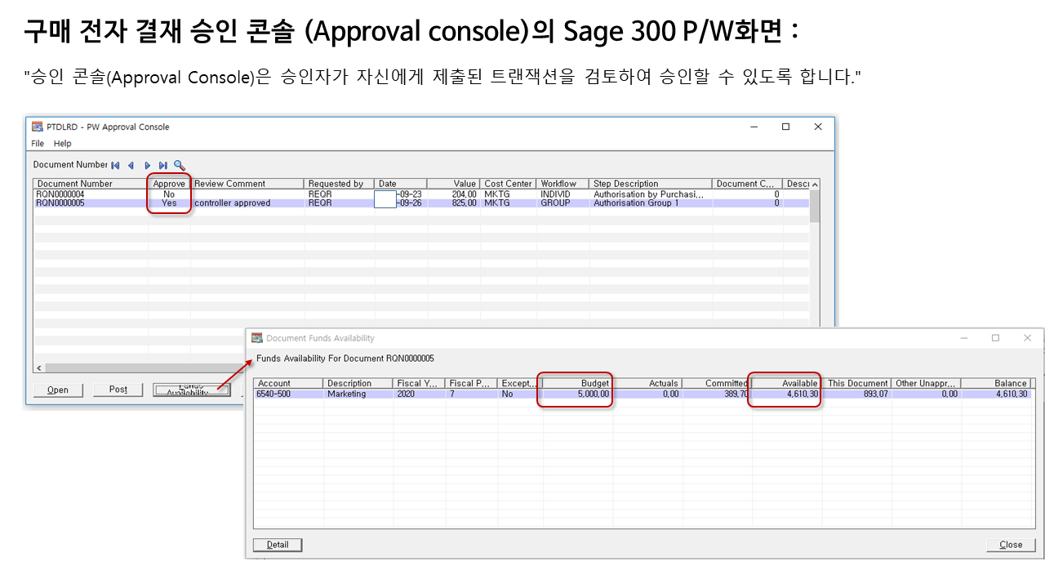
Task: Click Workflow column header
Action: [563, 184]
